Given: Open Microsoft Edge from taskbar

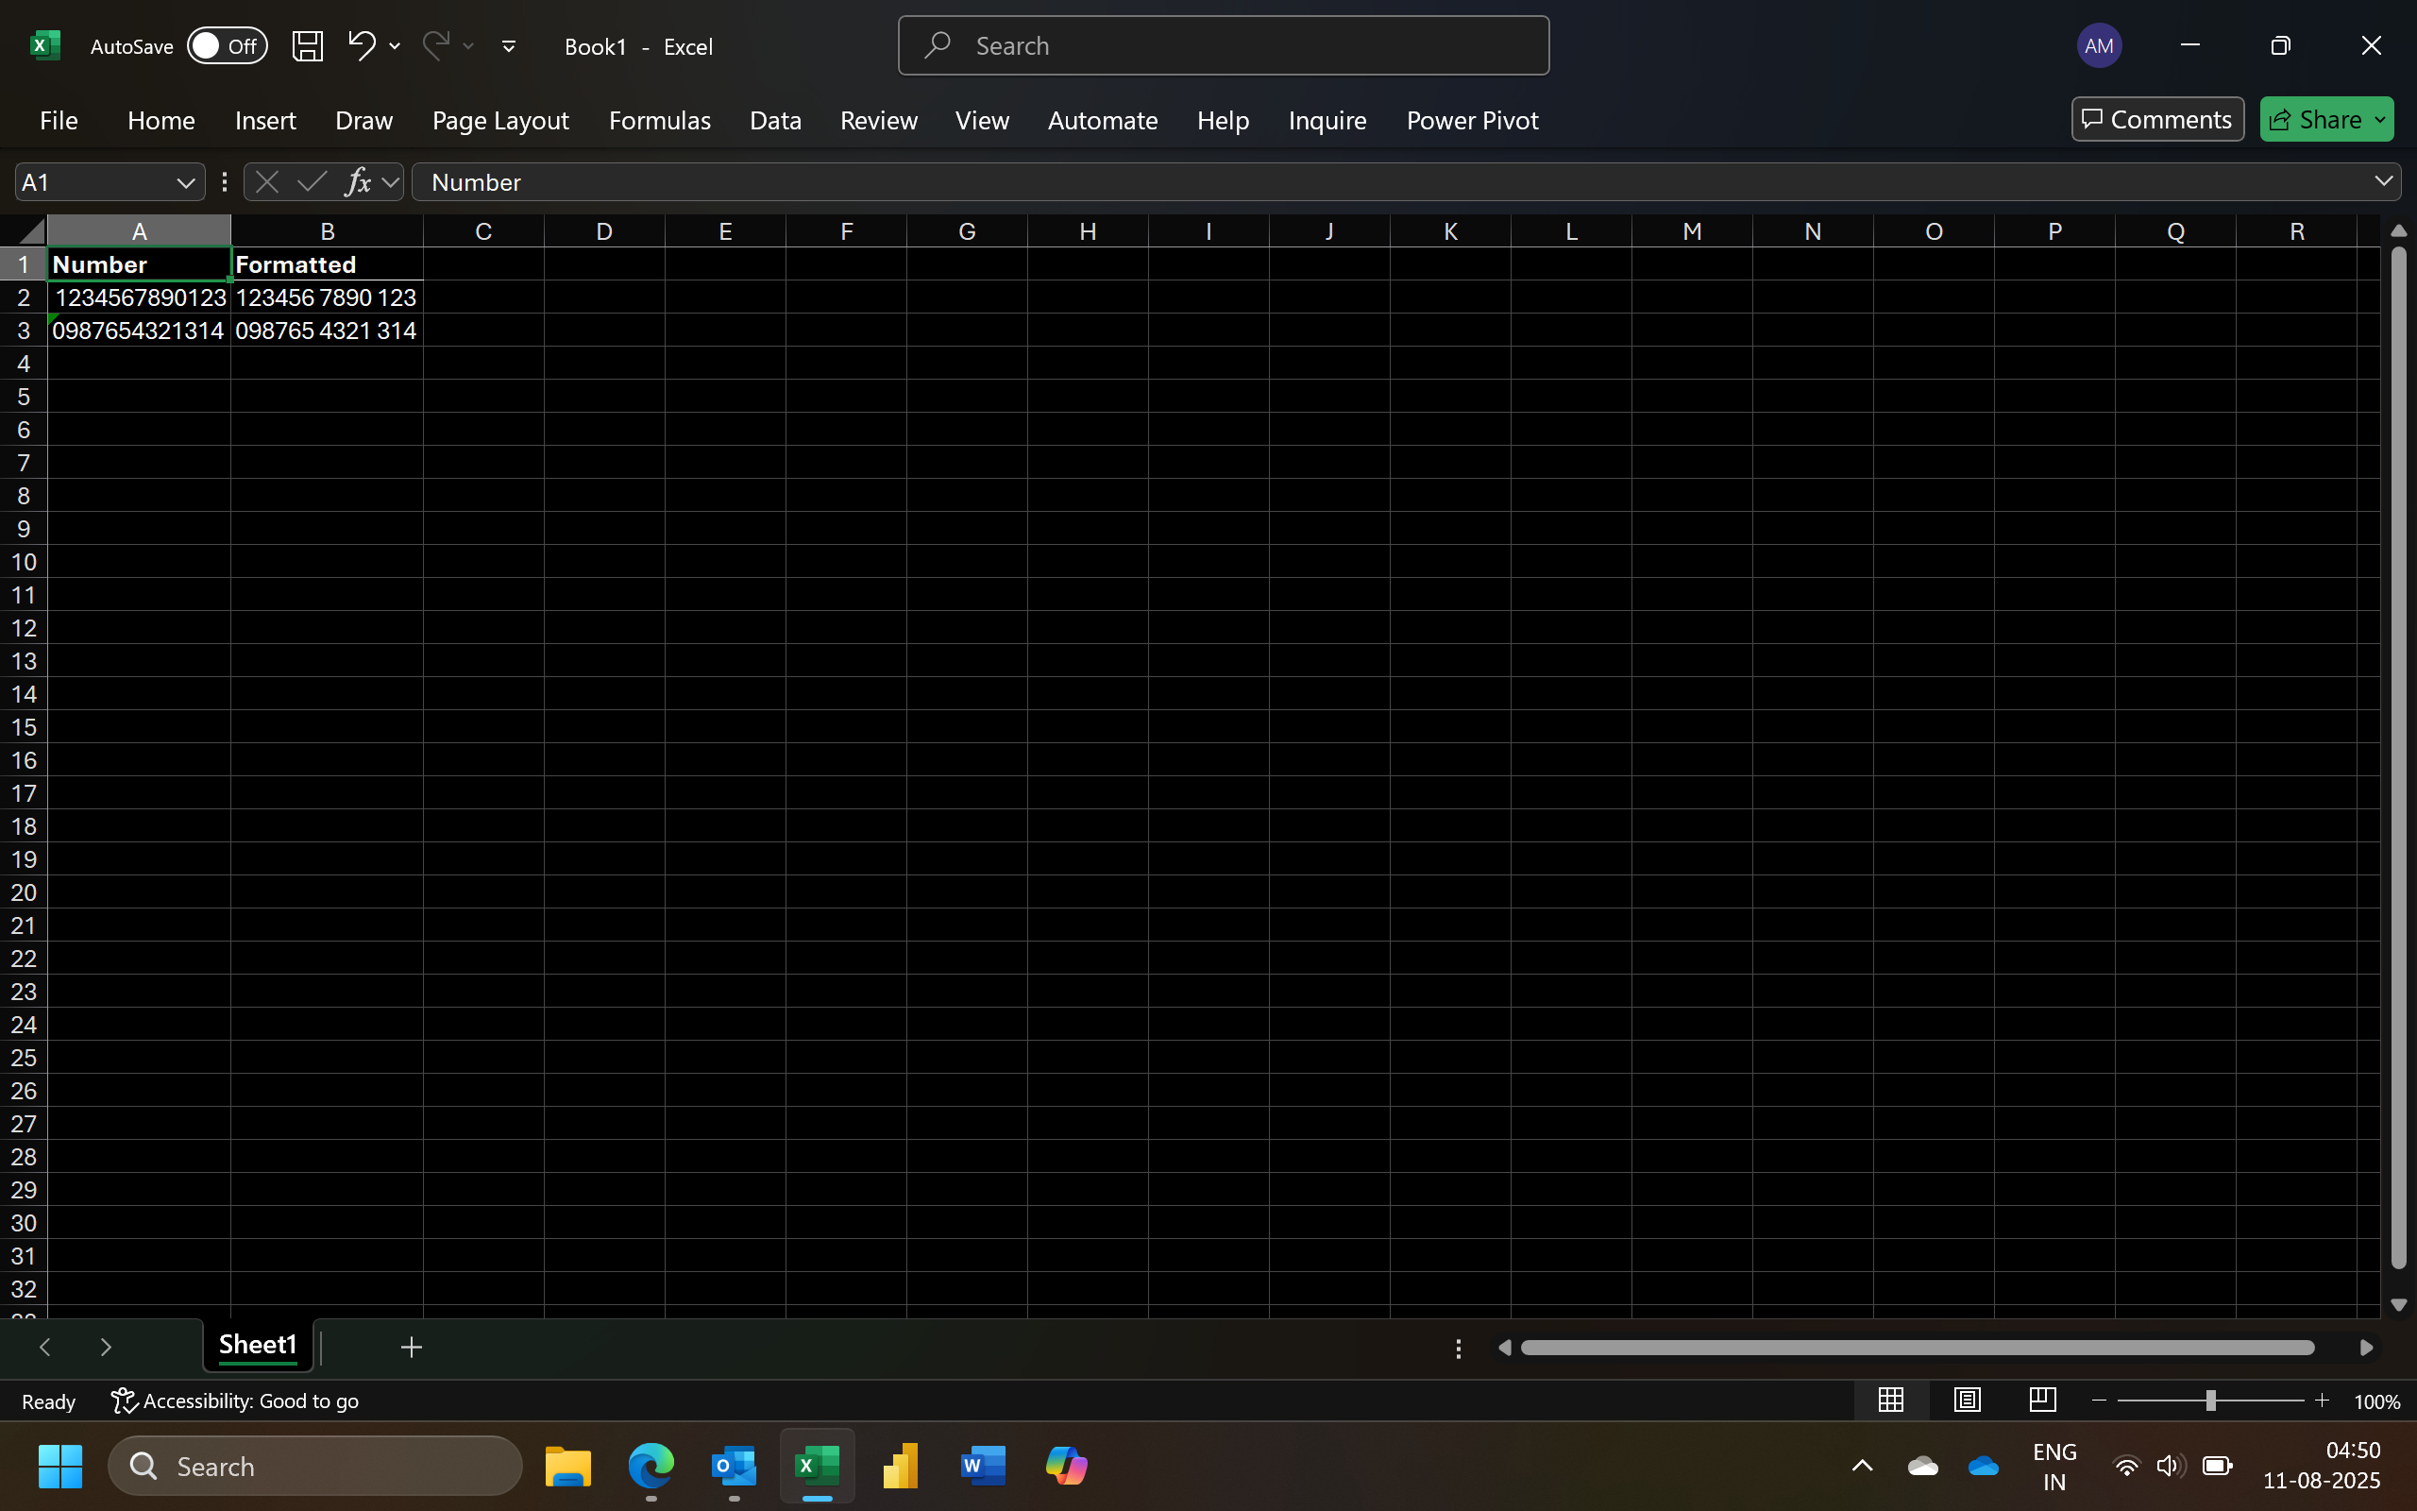Looking at the screenshot, I should [651, 1466].
